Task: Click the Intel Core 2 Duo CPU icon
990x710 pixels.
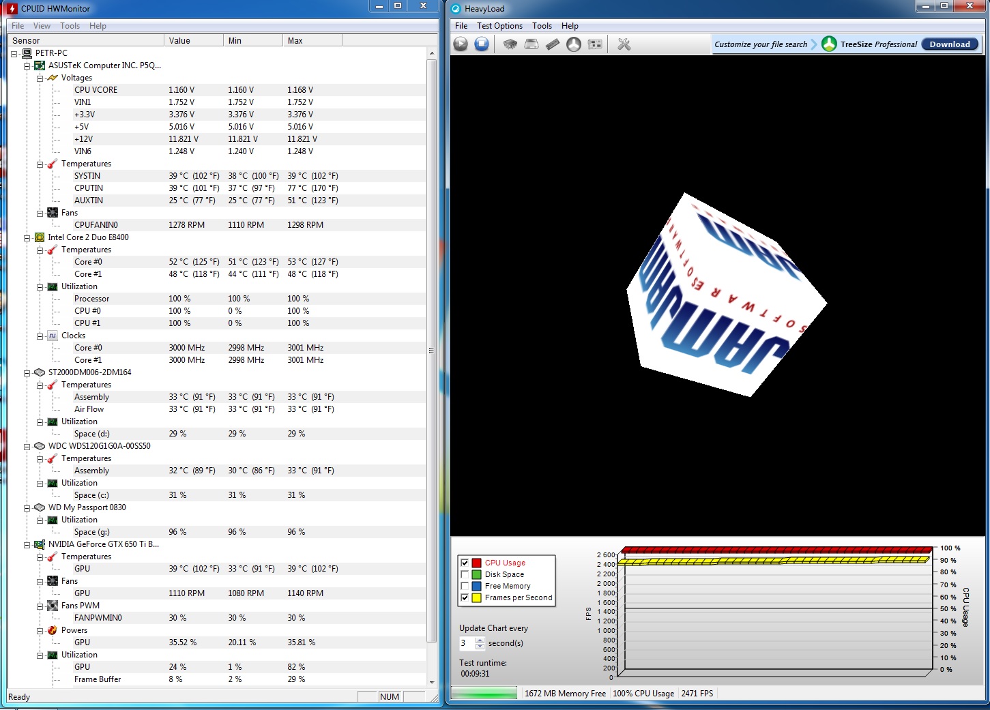Action: pos(40,237)
